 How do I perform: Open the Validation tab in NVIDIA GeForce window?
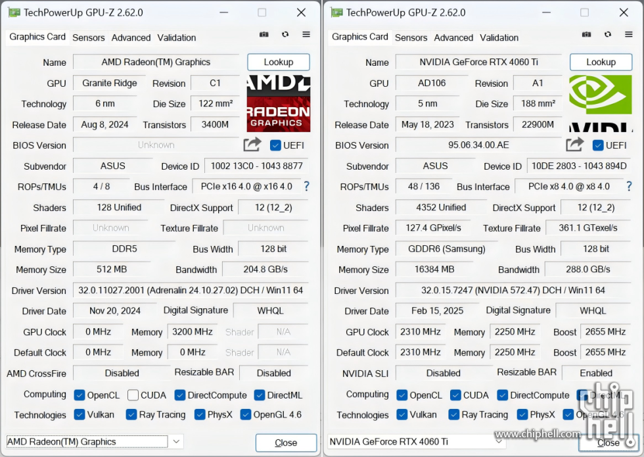(x=499, y=38)
